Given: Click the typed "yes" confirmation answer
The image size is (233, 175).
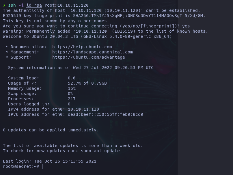Looking at the screenshot, I should tap(186, 26).
